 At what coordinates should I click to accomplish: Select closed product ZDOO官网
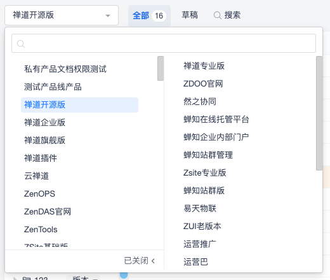point(203,84)
